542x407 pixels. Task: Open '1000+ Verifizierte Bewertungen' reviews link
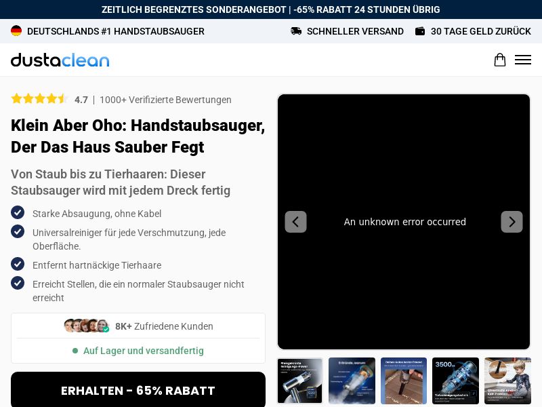(165, 100)
